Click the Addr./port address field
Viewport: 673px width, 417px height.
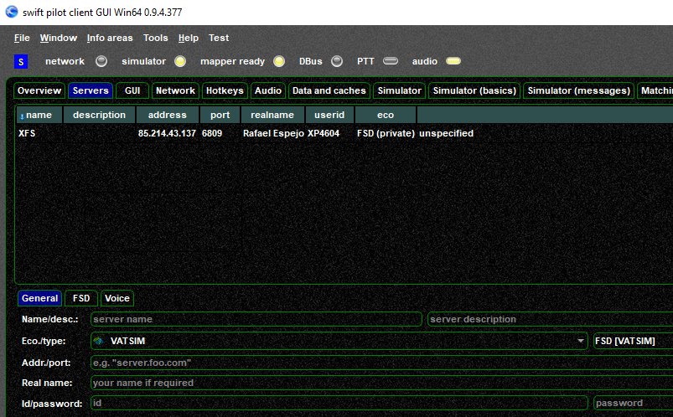click(382, 363)
